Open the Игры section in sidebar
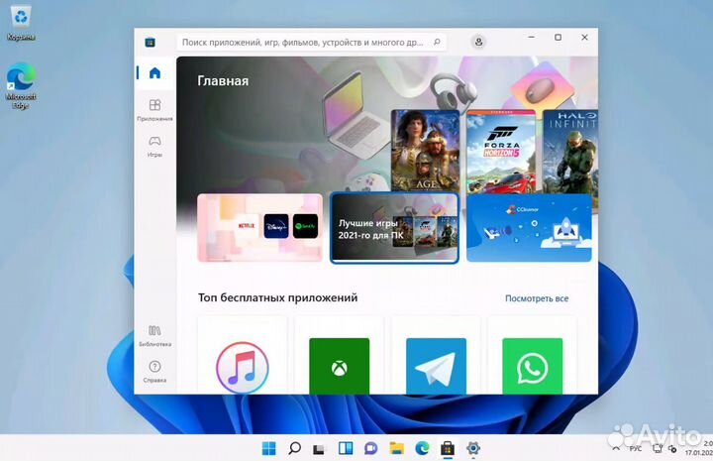713x461 pixels. pyautogui.click(x=155, y=146)
